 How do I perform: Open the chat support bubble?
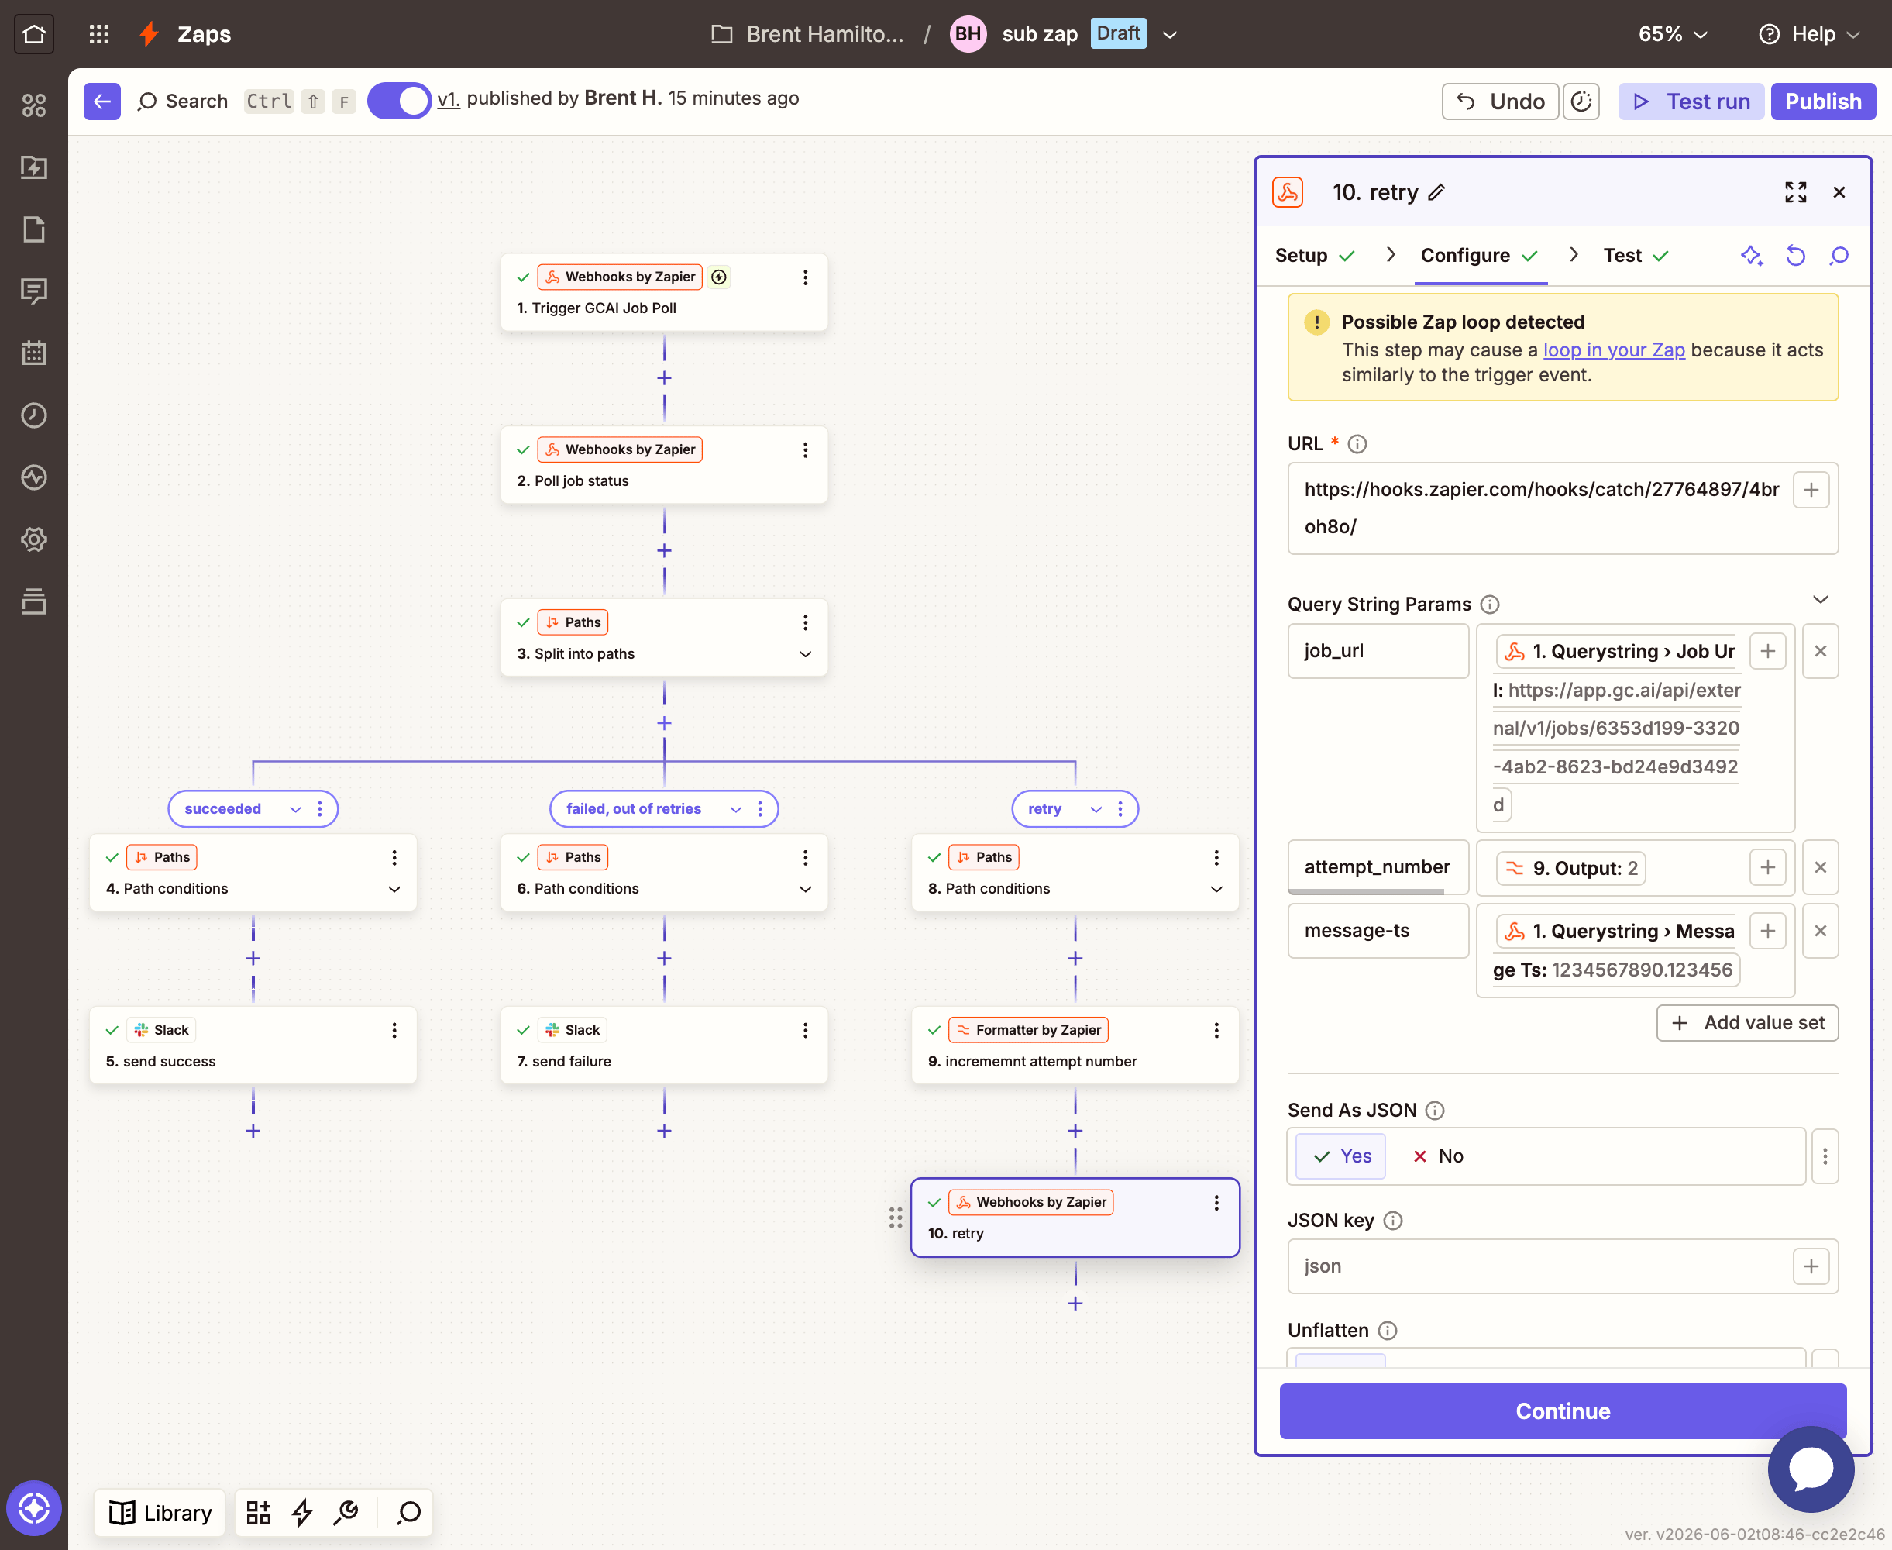(x=1811, y=1468)
